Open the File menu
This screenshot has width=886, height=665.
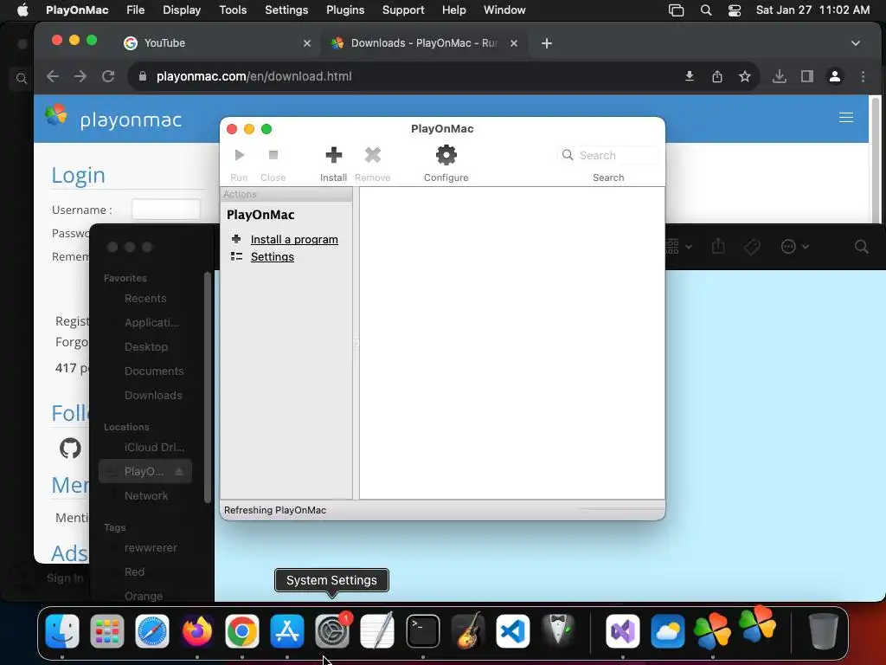coord(136,10)
